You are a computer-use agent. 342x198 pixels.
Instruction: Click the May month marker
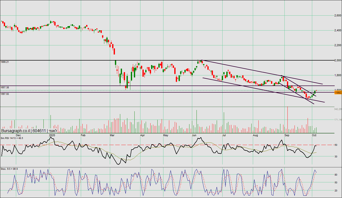[166, 135]
